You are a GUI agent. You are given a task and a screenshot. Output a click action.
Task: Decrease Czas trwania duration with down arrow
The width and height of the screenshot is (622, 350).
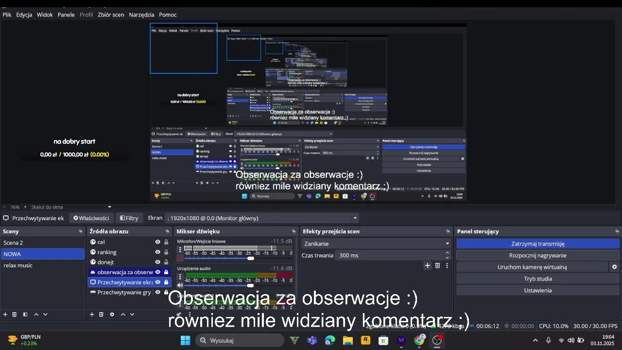tap(447, 258)
